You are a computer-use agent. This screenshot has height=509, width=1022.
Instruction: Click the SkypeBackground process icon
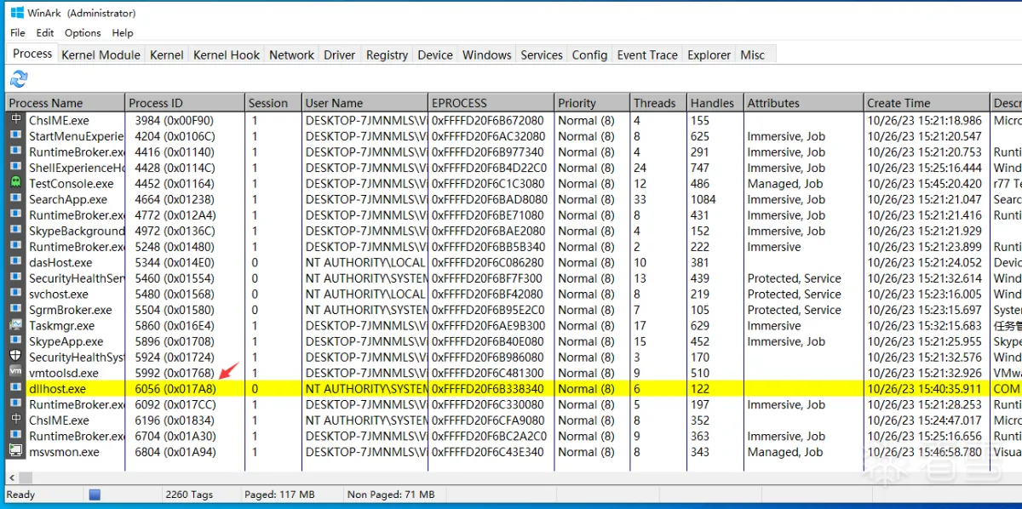[15, 231]
